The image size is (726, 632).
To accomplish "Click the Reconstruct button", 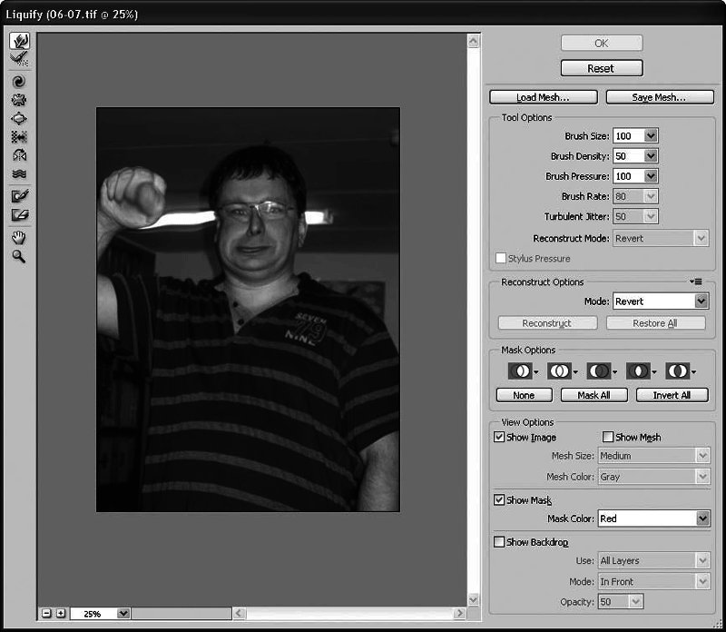I will pyautogui.click(x=547, y=323).
